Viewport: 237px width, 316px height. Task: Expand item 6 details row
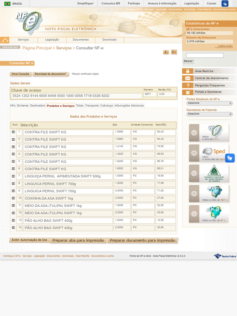tap(13, 169)
